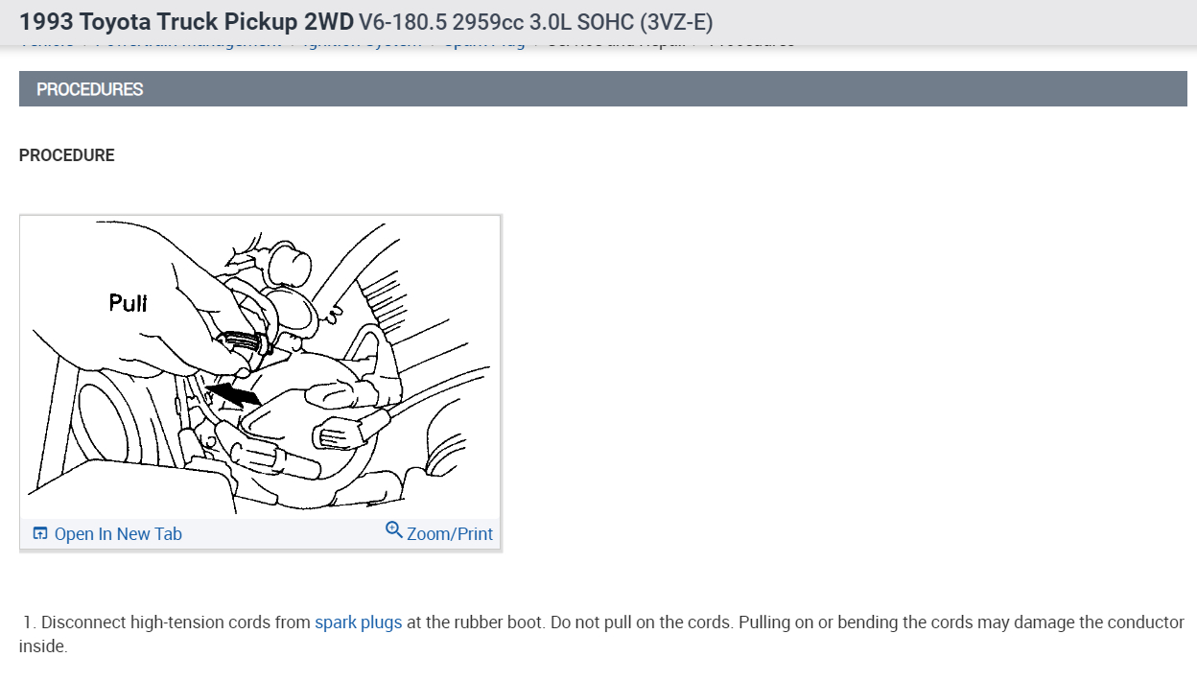Viewport: 1197px width, 681px height.
Task: Click the Procedures breadcrumb at path end
Action: [752, 41]
